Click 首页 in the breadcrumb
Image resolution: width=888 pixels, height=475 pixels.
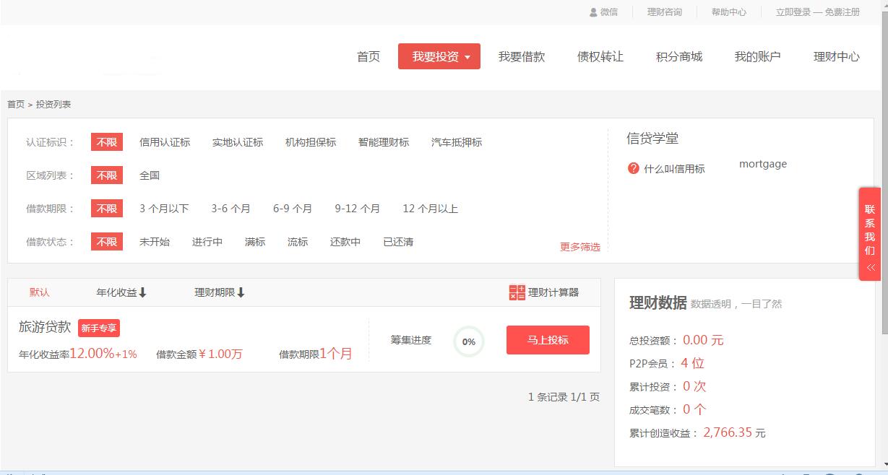(16, 105)
